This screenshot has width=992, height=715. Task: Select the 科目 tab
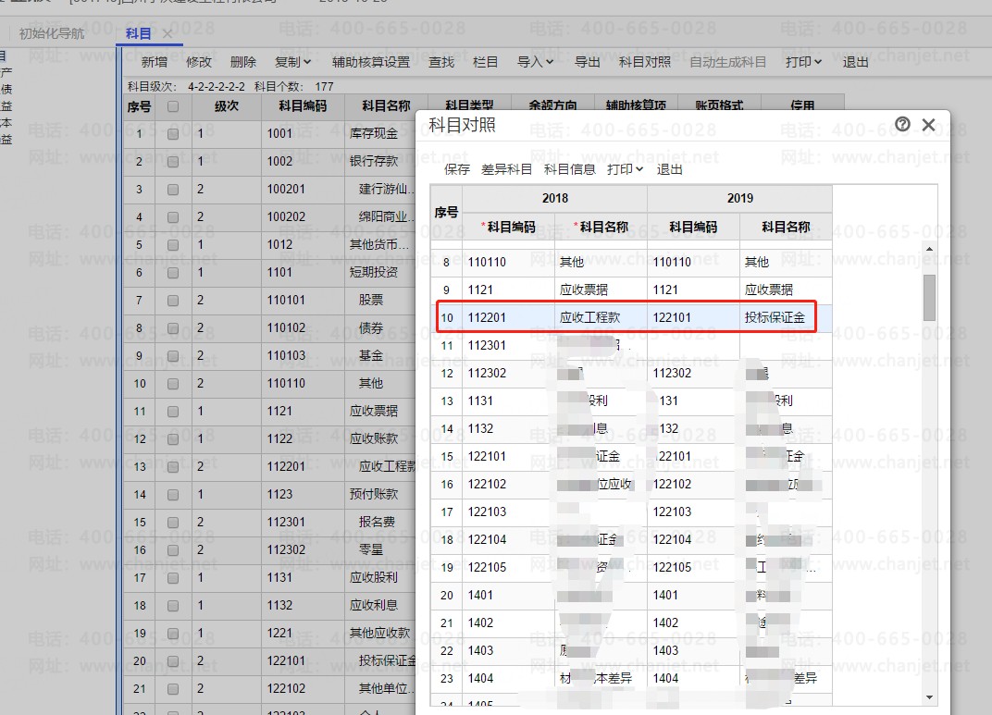[x=138, y=33]
